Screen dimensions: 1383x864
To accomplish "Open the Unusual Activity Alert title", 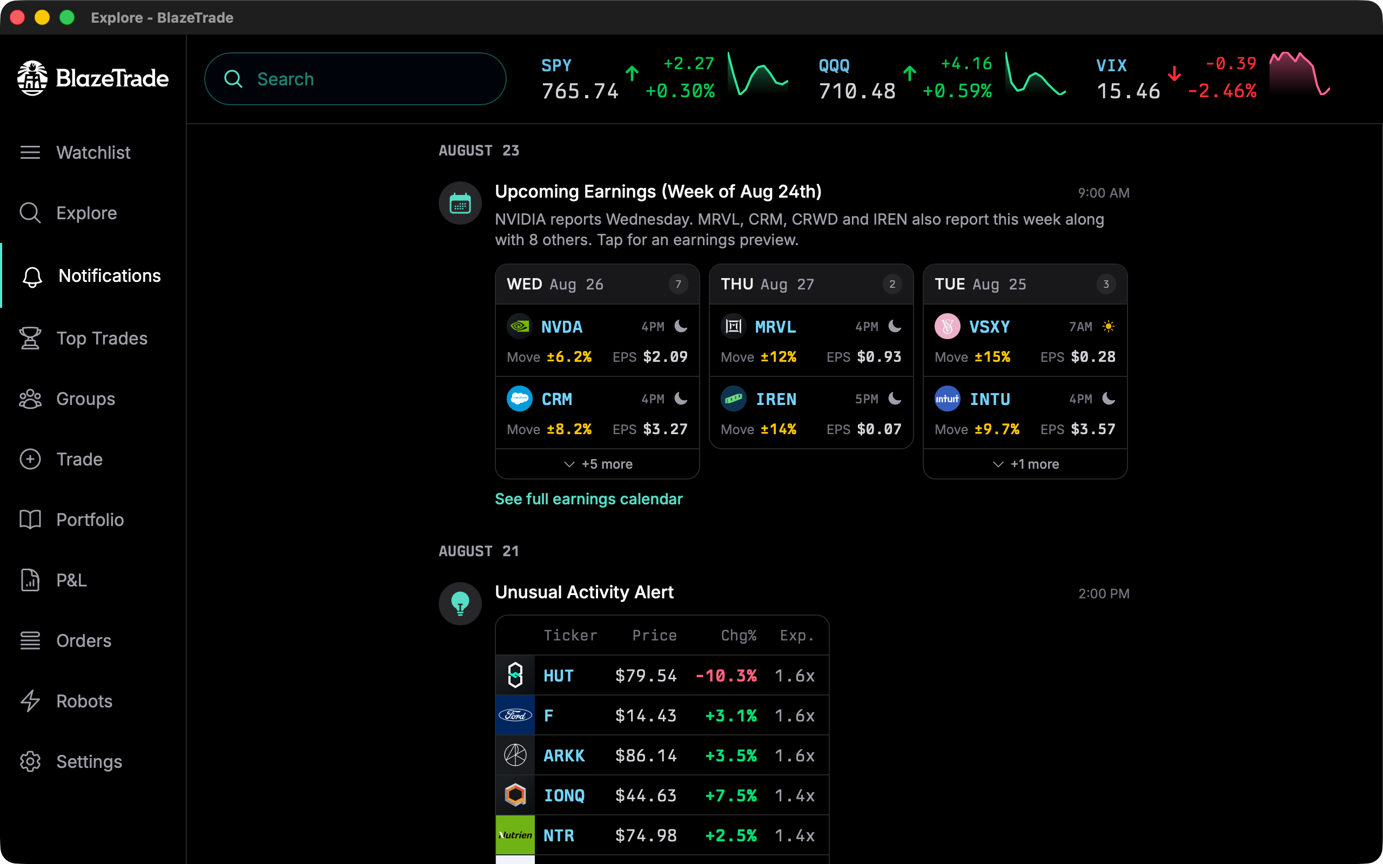I will 584,592.
